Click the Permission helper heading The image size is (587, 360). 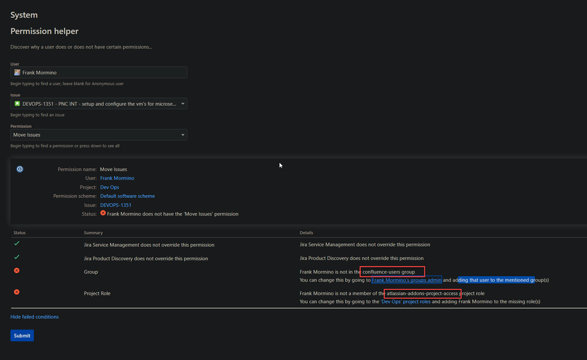(44, 31)
